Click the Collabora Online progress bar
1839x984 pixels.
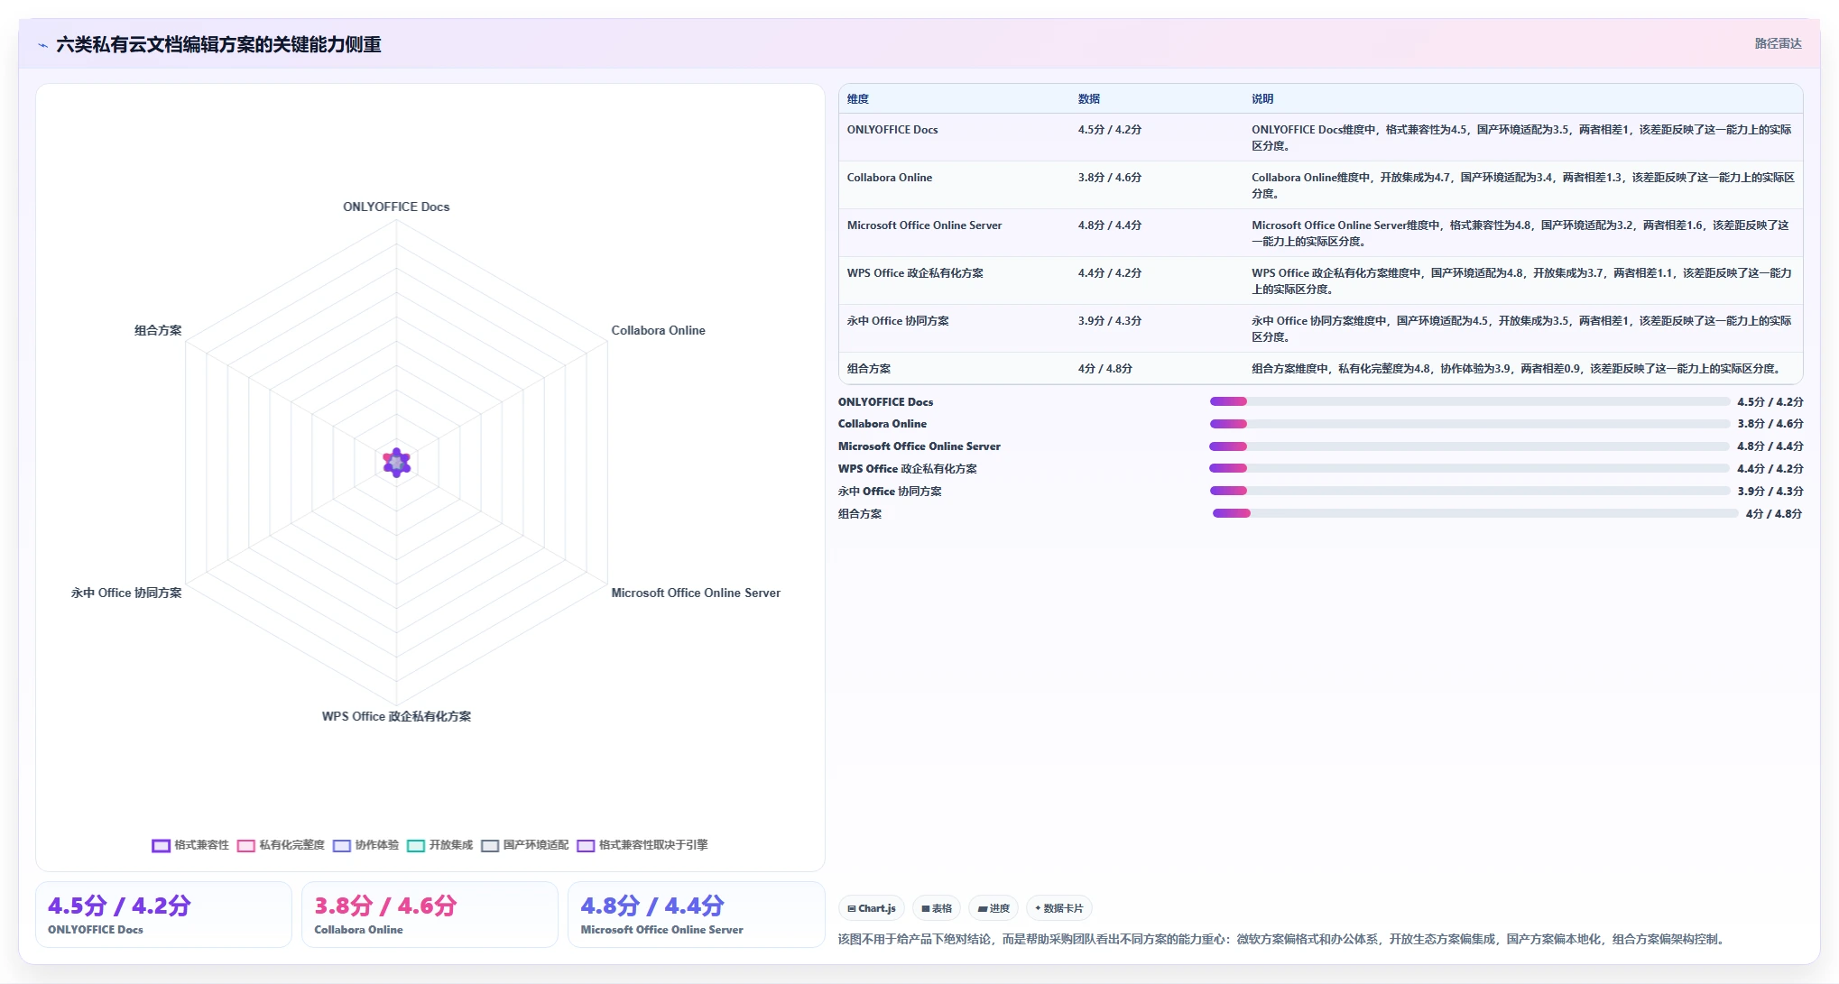point(1469,424)
